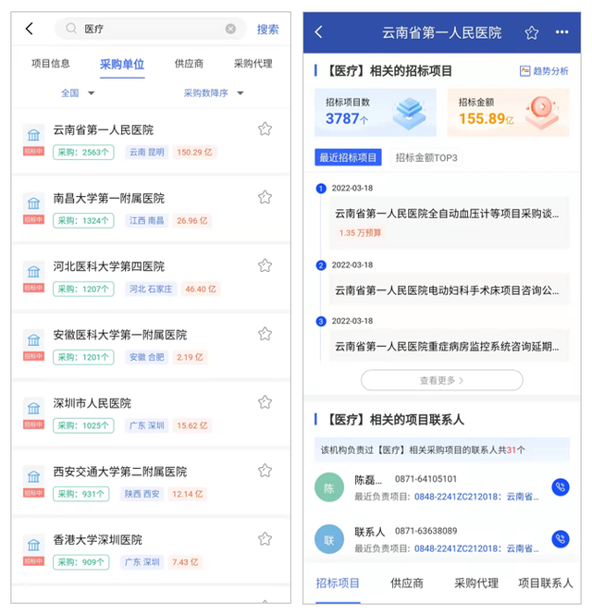
Task: Open 西安交通大学第二附属医院 entry
Action: coord(151,483)
